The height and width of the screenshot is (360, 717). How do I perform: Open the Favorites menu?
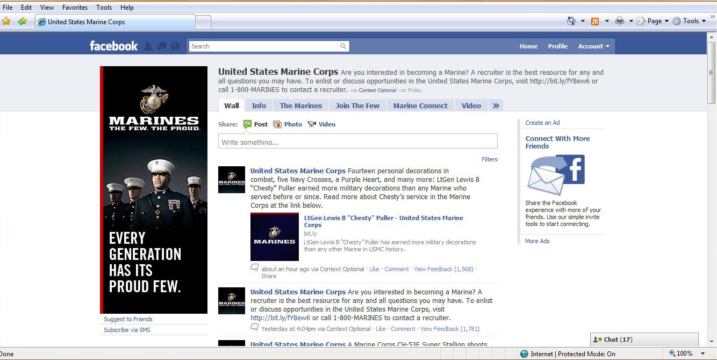click(x=75, y=8)
